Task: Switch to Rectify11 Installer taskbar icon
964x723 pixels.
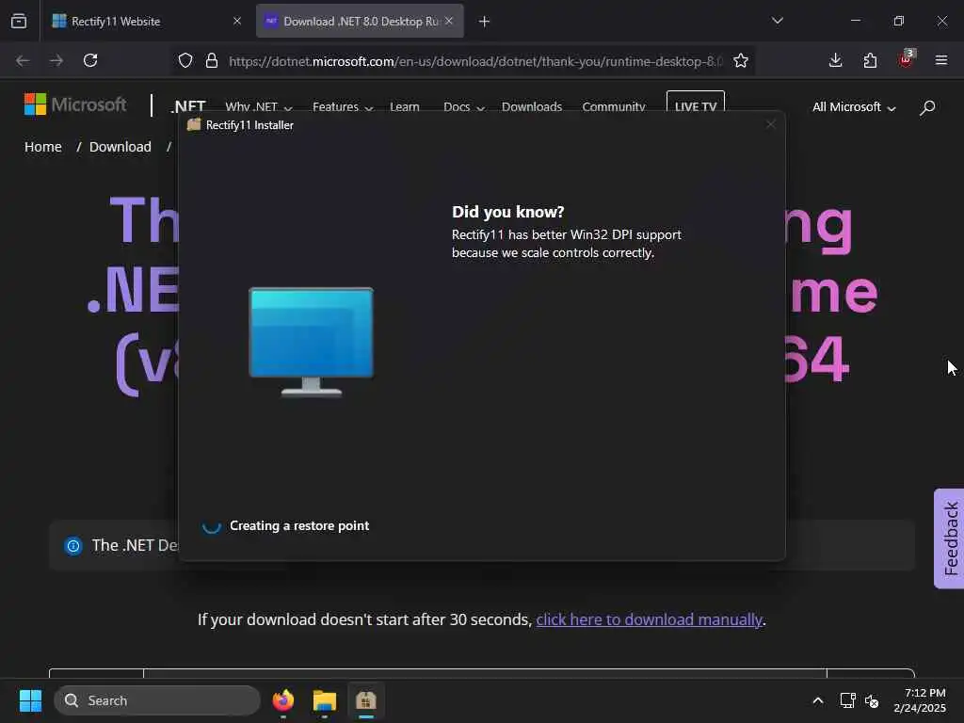Action: click(366, 700)
